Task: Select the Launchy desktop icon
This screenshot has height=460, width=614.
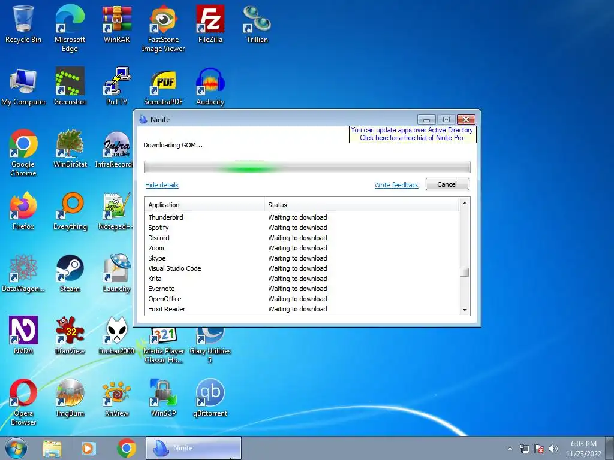Action: tap(116, 274)
